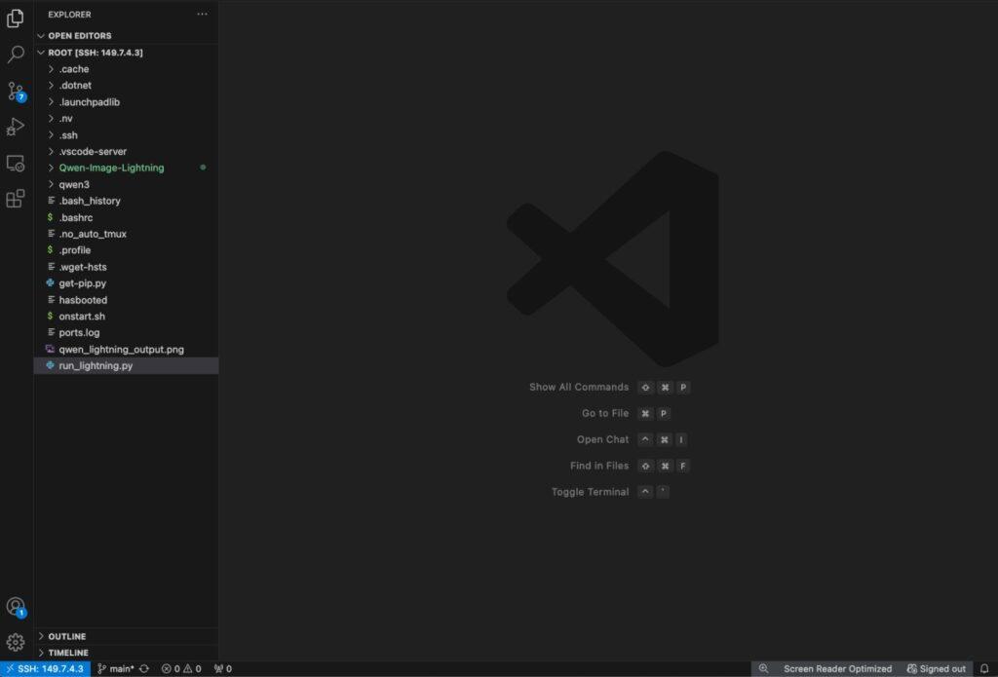Image resolution: width=998 pixels, height=677 pixels.
Task: Open the Search view icon
Action: 16,55
